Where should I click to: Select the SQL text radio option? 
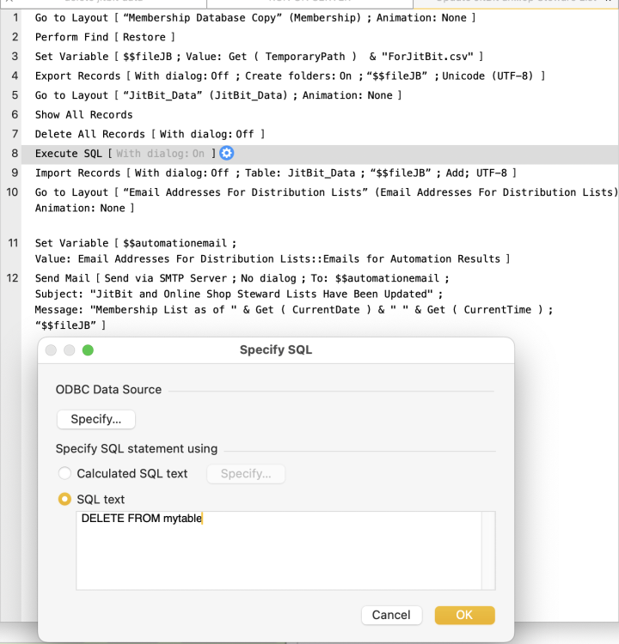tap(64, 499)
